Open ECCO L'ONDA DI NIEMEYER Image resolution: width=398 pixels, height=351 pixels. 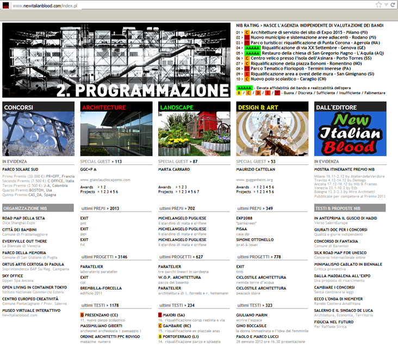pos(338,299)
